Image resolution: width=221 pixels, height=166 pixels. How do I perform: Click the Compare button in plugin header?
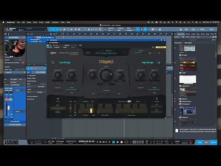pos(57,47)
